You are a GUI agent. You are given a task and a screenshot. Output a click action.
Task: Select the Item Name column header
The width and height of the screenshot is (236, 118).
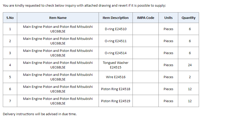coord(58,18)
